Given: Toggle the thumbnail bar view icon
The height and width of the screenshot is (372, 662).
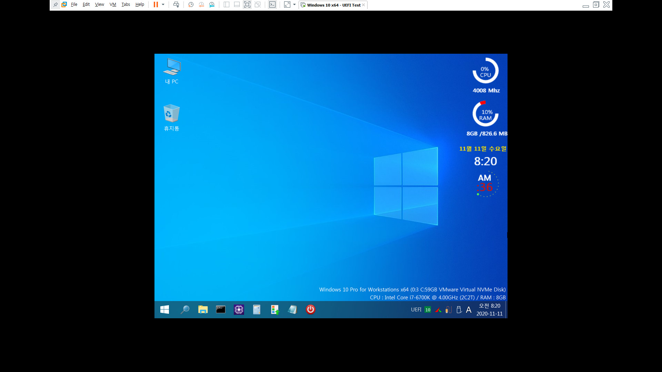Looking at the screenshot, I should [x=237, y=5].
